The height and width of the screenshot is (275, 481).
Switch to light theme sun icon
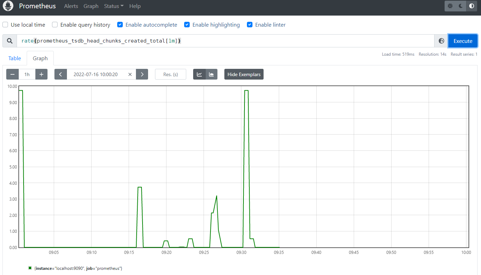point(450,6)
